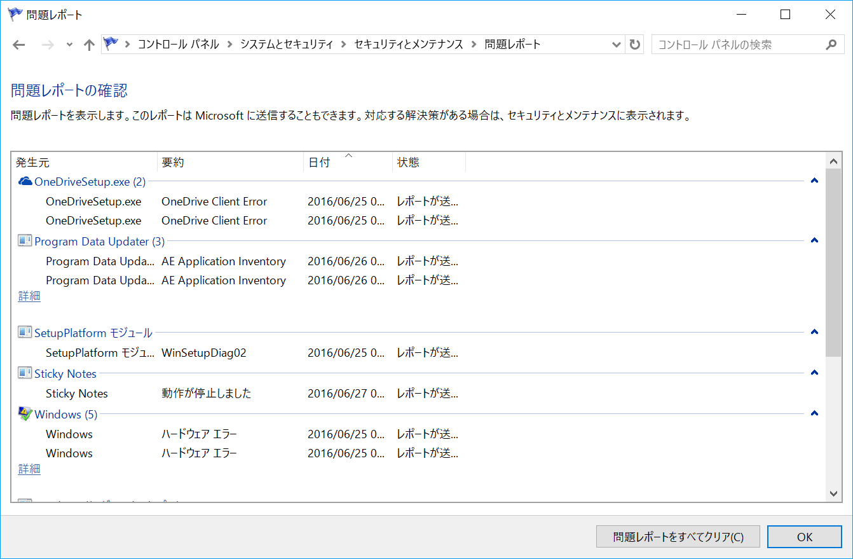Open 詳細 link under Program Data Updater
The width and height of the screenshot is (853, 559).
pyautogui.click(x=29, y=296)
